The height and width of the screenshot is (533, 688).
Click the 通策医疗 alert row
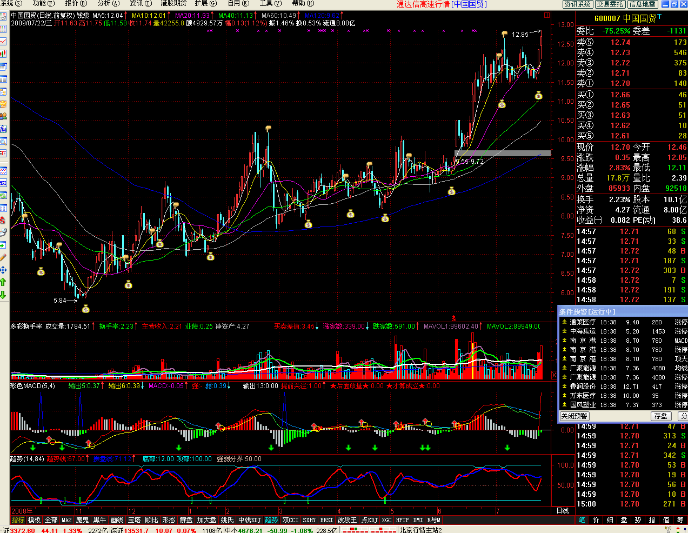[622, 322]
